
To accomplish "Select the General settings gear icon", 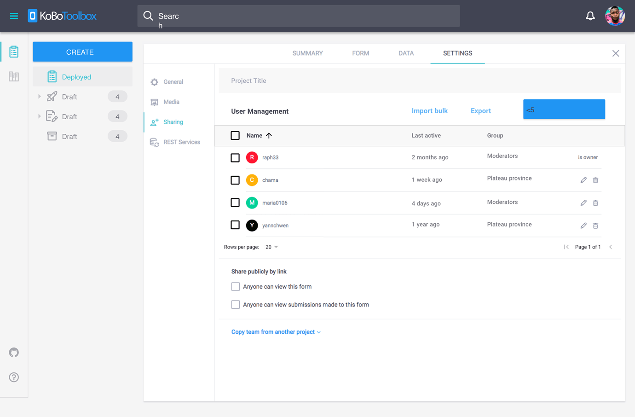I will click(x=154, y=81).
